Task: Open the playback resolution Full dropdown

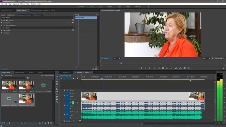Action: 206,59
